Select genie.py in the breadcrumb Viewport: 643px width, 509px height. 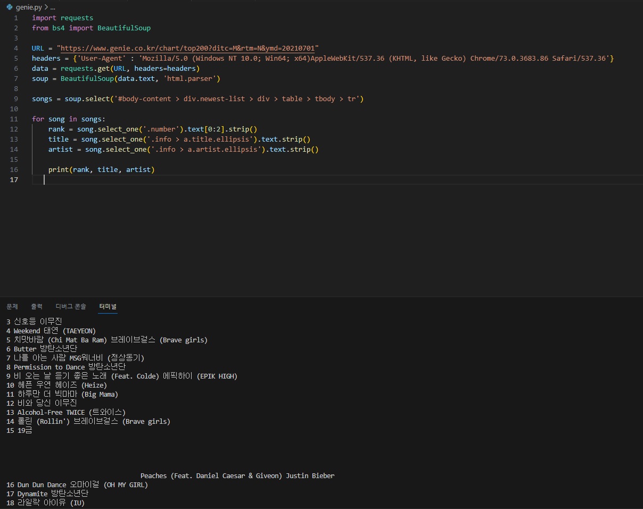point(28,7)
